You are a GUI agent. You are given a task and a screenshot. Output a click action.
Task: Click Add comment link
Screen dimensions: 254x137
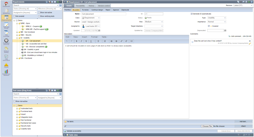pyautogui.click(x=240, y=36)
